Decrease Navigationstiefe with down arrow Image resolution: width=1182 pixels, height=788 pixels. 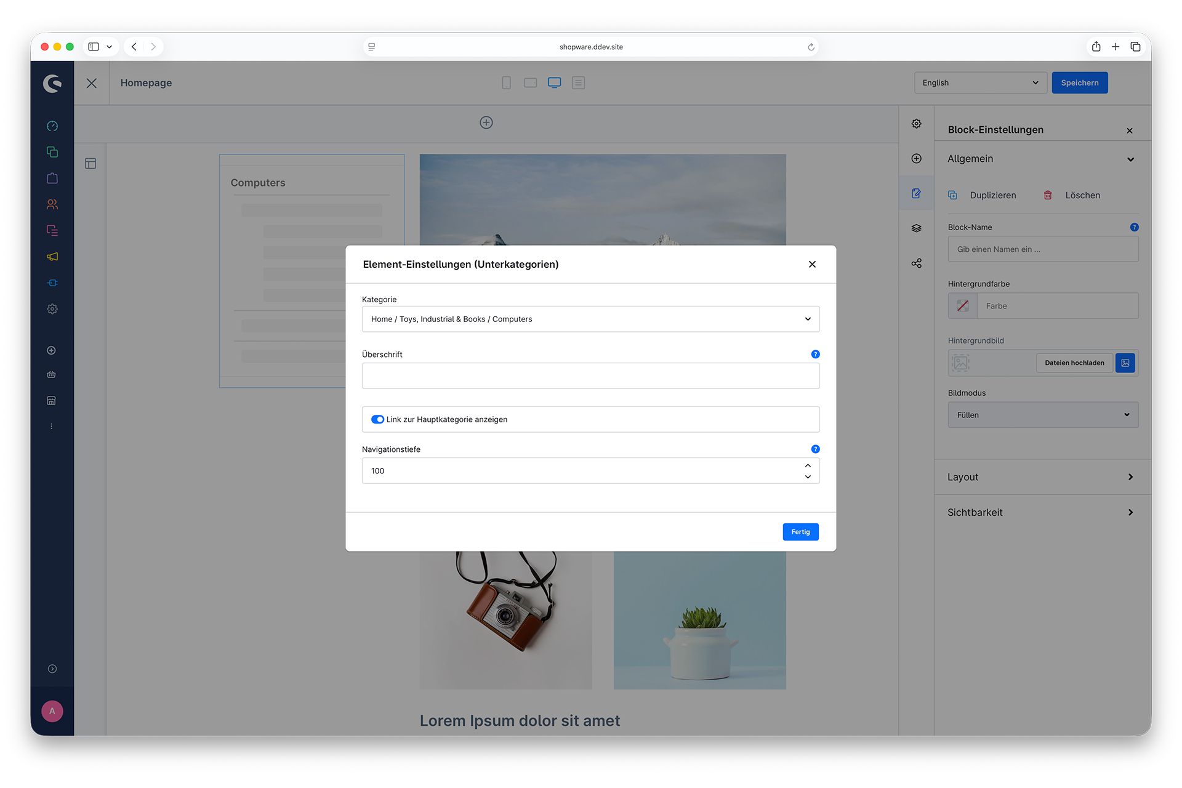click(x=808, y=476)
